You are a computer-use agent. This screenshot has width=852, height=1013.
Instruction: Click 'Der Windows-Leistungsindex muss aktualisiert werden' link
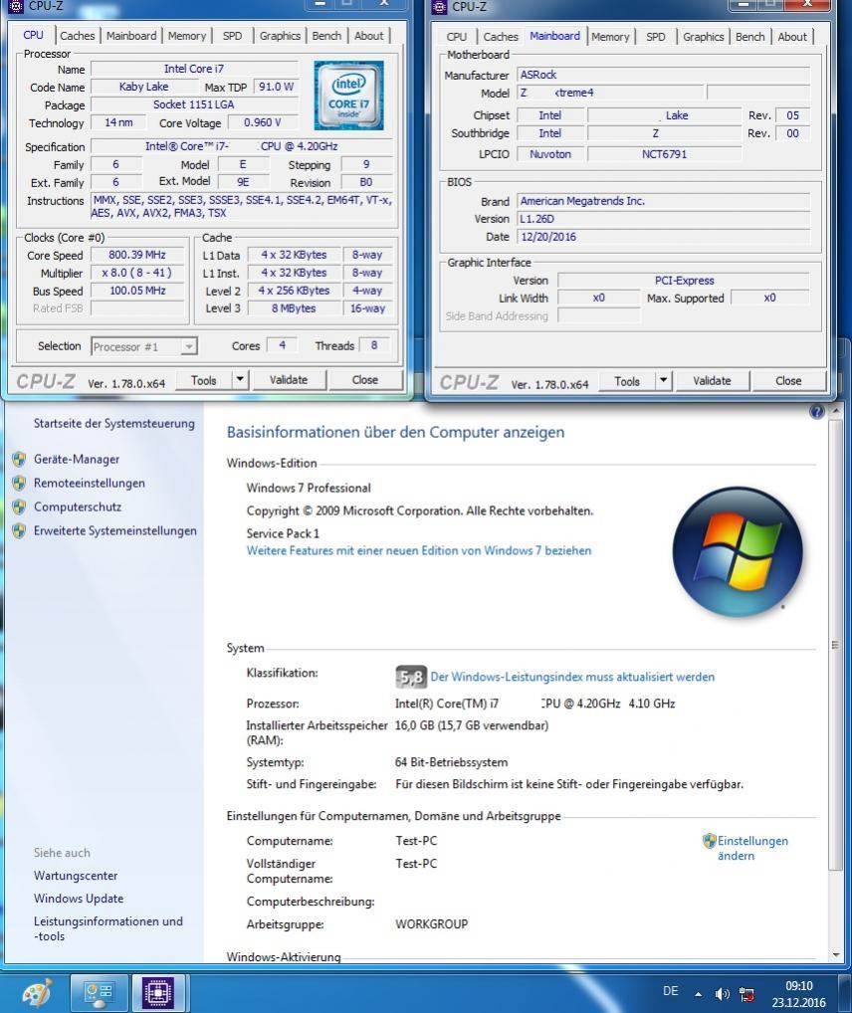point(572,677)
